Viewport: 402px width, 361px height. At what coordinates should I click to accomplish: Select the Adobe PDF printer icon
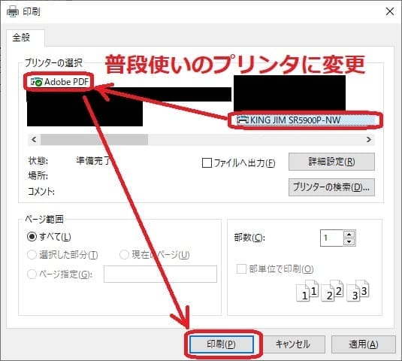37,82
